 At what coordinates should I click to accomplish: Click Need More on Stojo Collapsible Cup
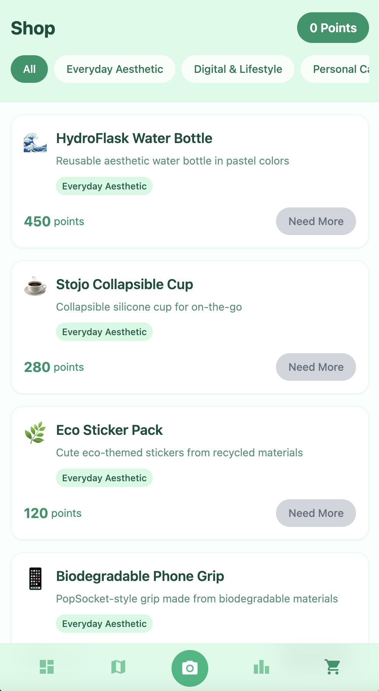(x=316, y=367)
